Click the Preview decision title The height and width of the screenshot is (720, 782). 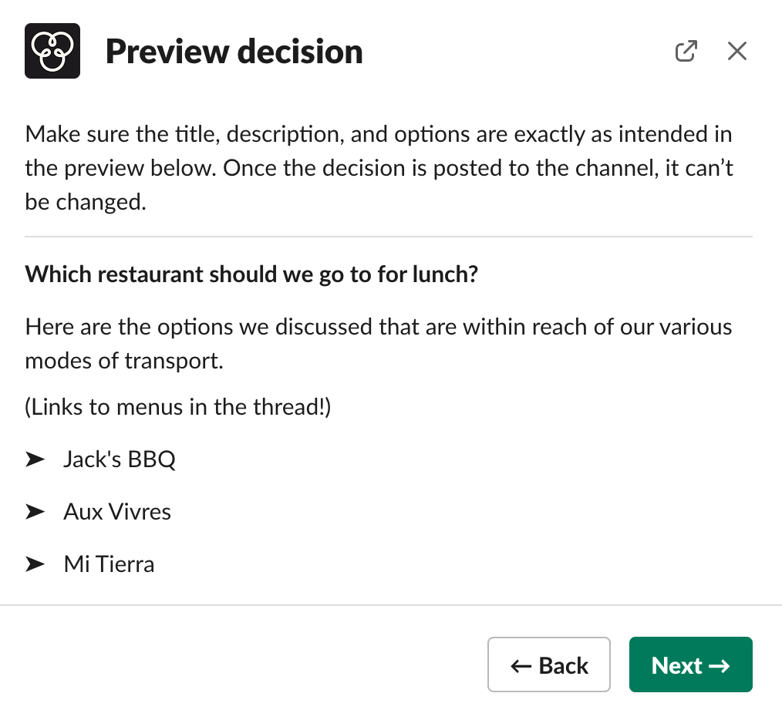click(234, 51)
